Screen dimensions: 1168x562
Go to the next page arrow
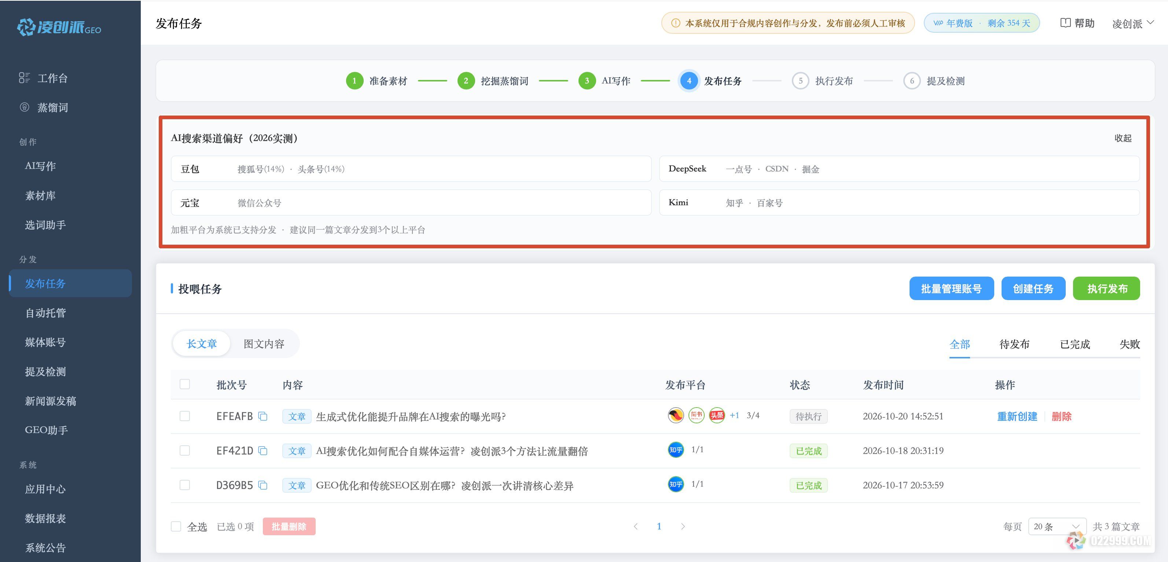tap(683, 526)
